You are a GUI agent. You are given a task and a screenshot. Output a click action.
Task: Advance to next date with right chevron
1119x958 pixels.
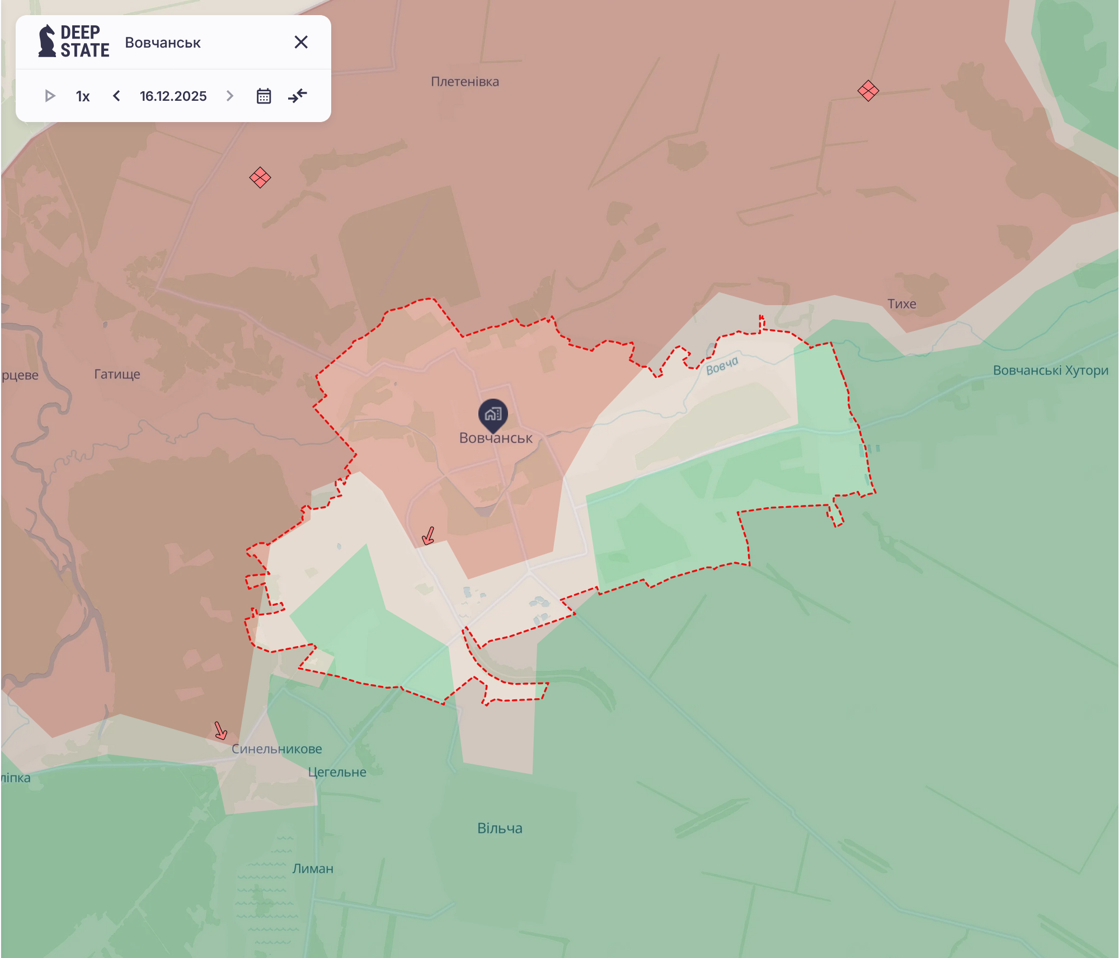pyautogui.click(x=229, y=95)
